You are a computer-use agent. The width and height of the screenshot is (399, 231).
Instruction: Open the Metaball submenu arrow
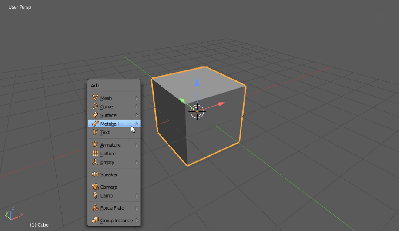tap(137, 123)
